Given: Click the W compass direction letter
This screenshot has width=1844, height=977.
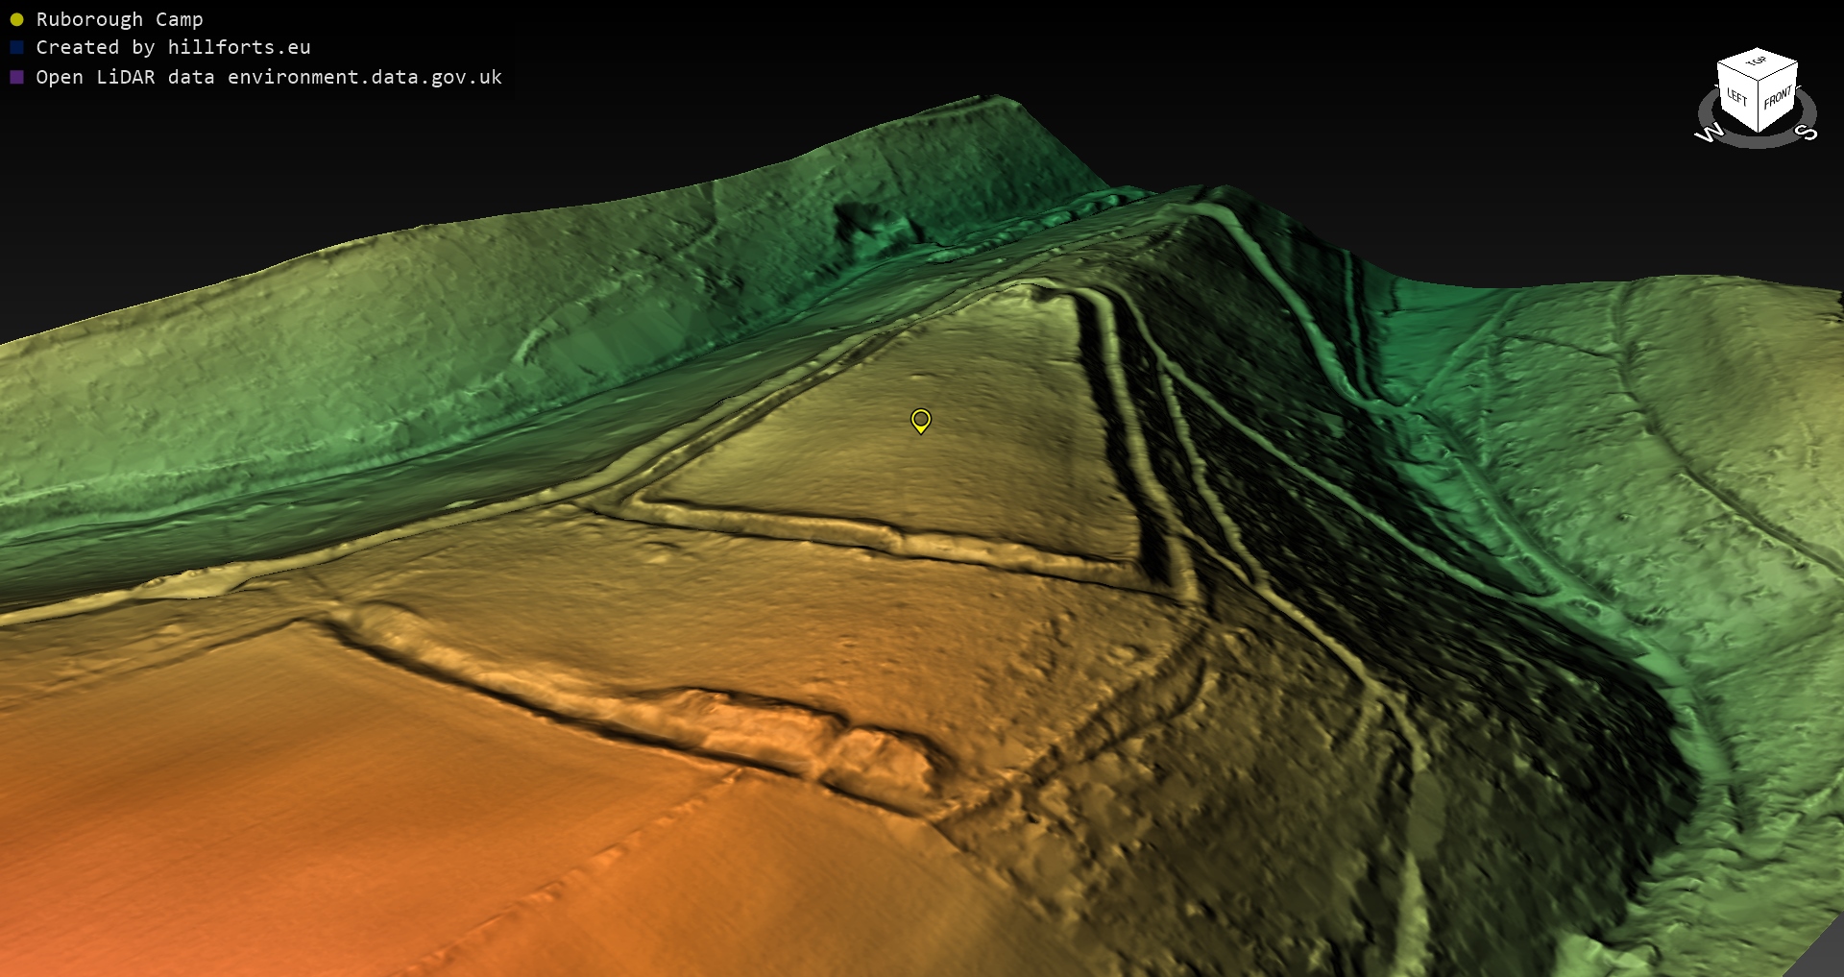Looking at the screenshot, I should coord(1709,134).
